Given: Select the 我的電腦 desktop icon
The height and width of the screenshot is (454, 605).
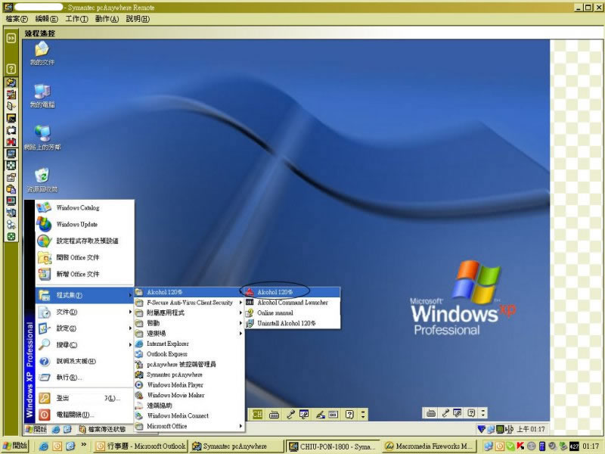Looking at the screenshot, I should pyautogui.click(x=42, y=96).
